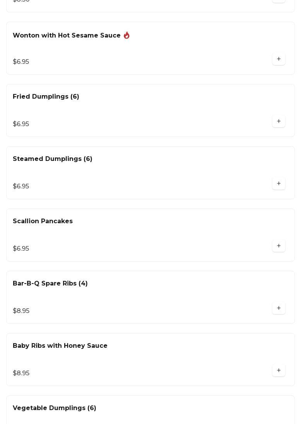Click the $6.95 price of Steamed Dumplings
This screenshot has width=301, height=424.
click(21, 186)
